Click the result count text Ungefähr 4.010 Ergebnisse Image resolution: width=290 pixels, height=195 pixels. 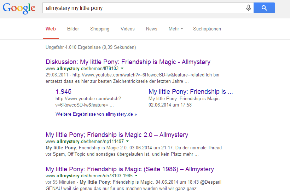coord(91,47)
